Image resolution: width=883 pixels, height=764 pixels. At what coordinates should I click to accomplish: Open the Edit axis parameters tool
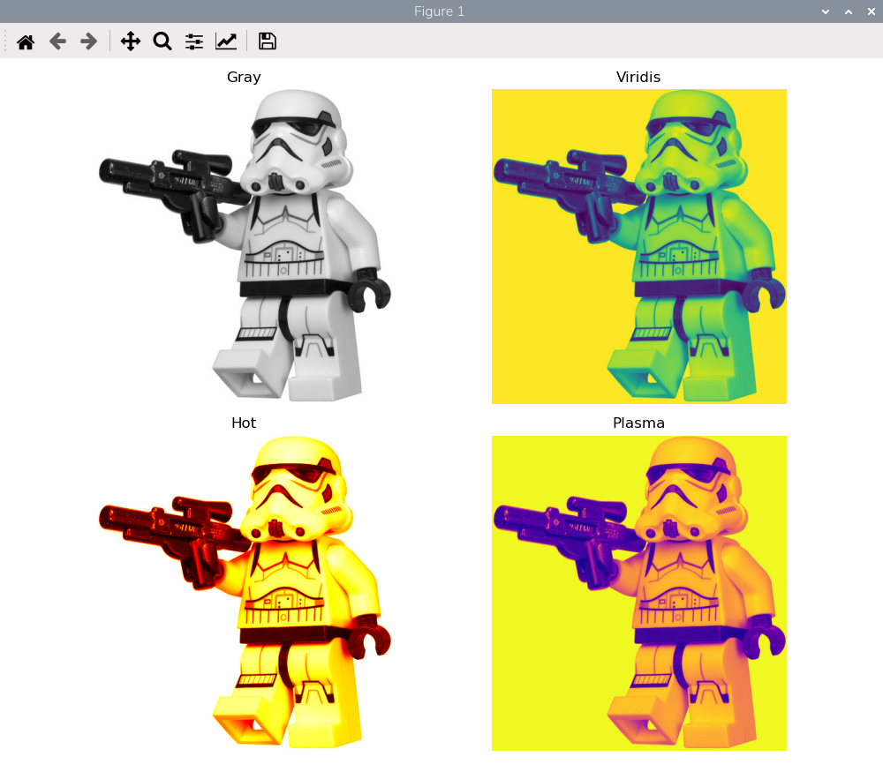(226, 41)
